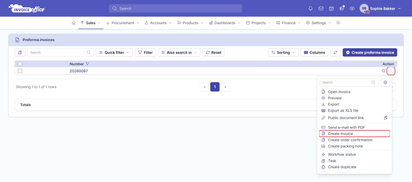
Task: Expand the Finance menu
Action: click(289, 23)
